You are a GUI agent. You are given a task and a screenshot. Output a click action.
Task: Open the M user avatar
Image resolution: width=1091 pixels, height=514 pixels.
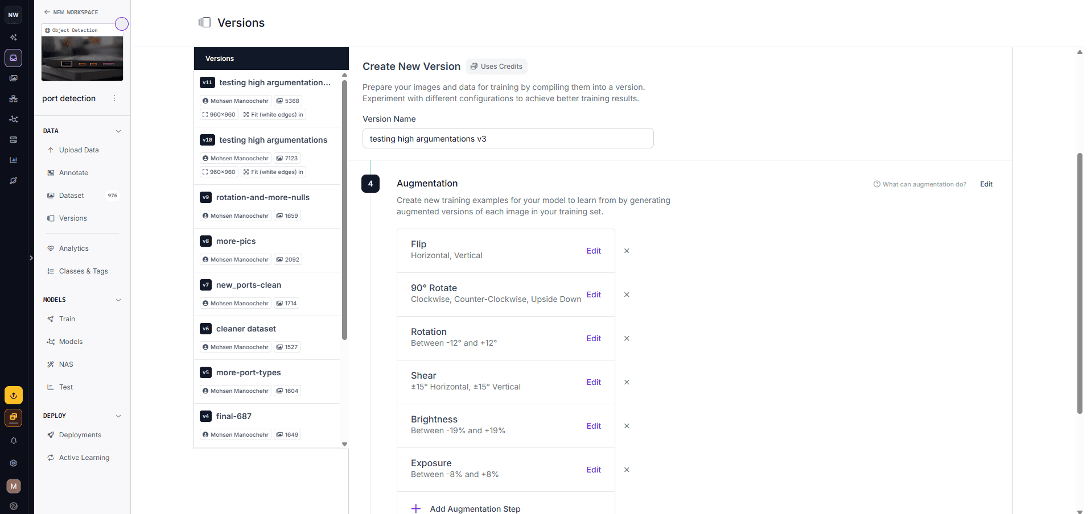coord(14,486)
